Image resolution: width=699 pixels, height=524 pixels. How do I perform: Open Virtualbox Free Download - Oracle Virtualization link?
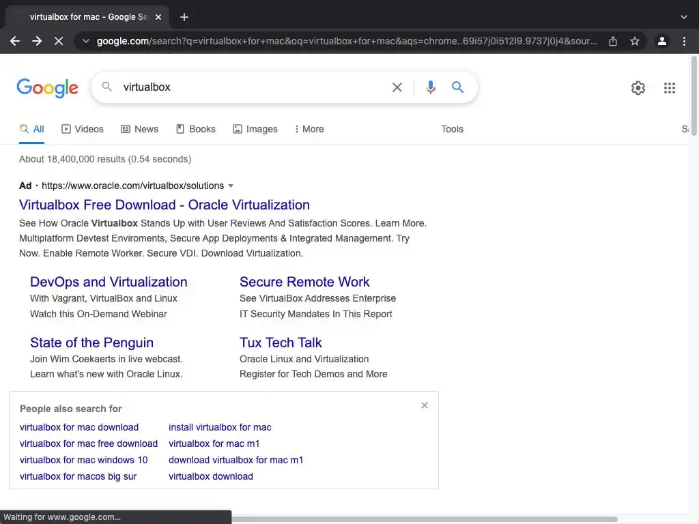pos(164,205)
